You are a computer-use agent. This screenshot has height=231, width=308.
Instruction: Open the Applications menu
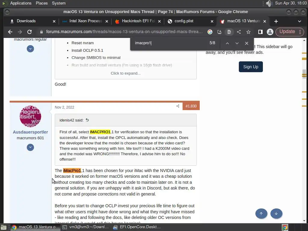click(x=21, y=3)
